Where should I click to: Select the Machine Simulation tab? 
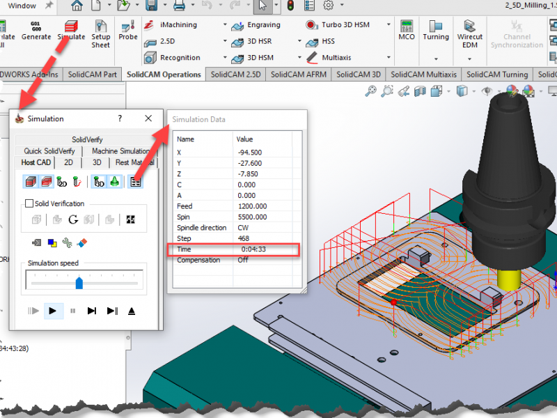pyautogui.click(x=120, y=151)
